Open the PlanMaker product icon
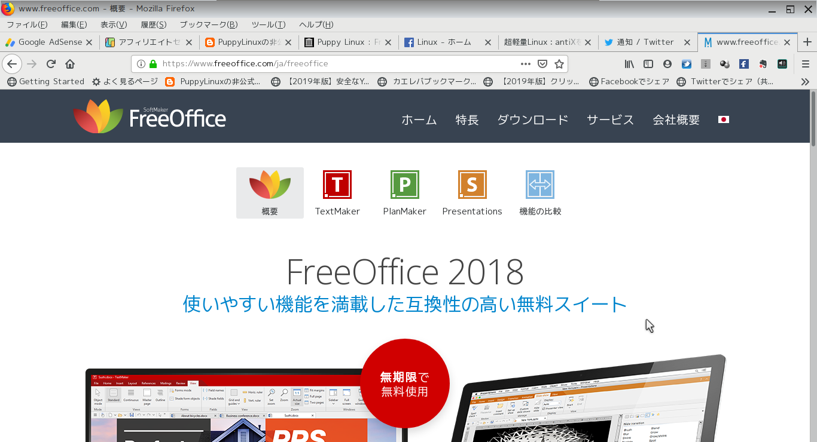Image resolution: width=817 pixels, height=442 pixels. (x=405, y=185)
